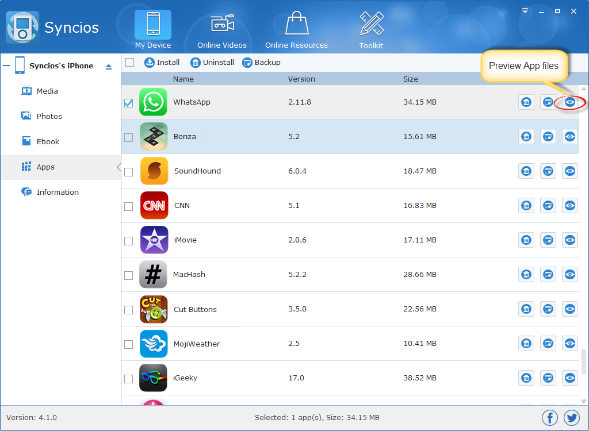Select the SoundHound checkbox
This screenshot has width=589, height=431.
point(128,172)
